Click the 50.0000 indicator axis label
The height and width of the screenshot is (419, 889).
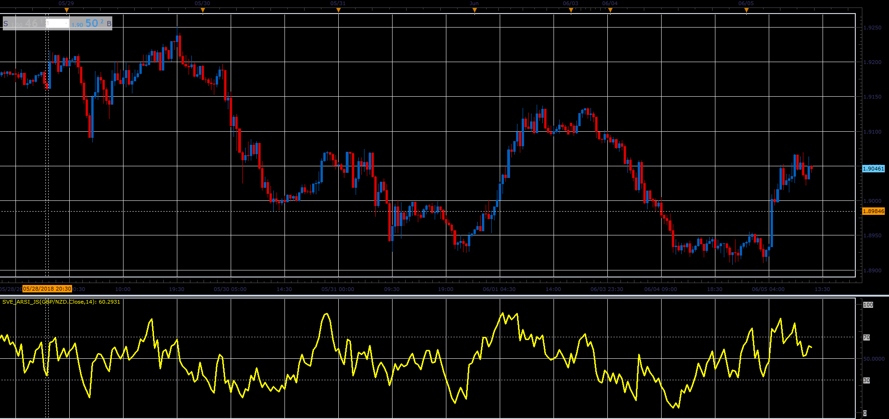pyautogui.click(x=874, y=359)
